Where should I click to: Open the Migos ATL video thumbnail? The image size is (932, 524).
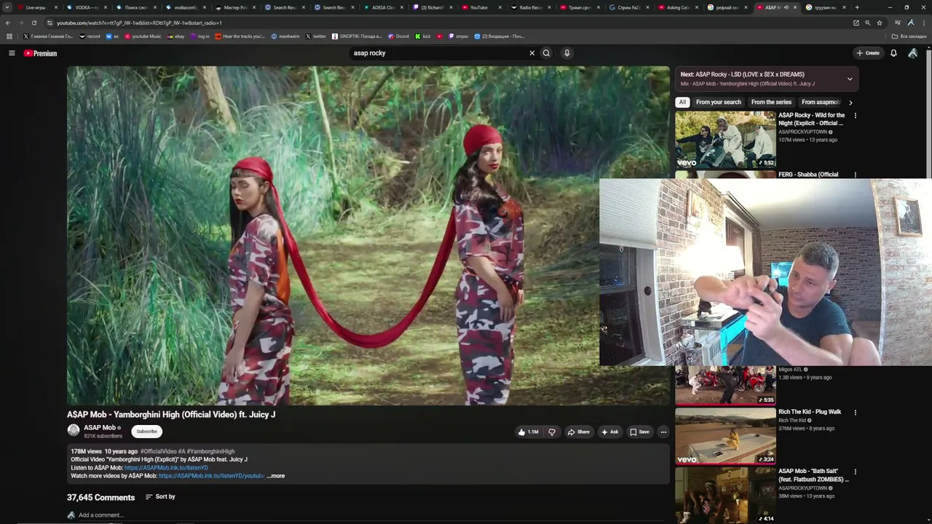pyautogui.click(x=725, y=385)
